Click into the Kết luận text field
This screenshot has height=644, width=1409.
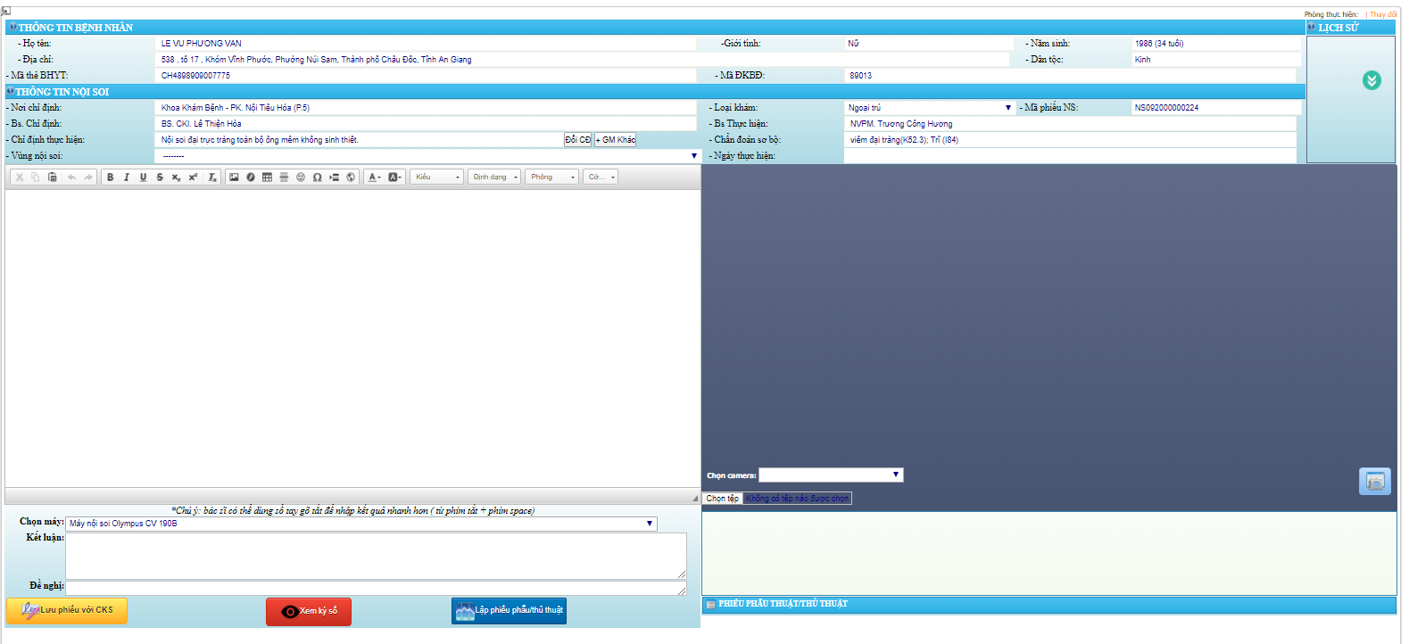pyautogui.click(x=375, y=556)
